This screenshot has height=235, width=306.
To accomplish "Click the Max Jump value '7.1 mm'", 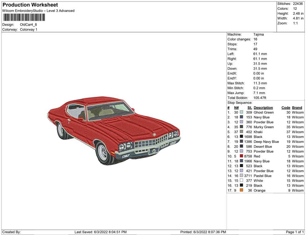I will [259, 93].
